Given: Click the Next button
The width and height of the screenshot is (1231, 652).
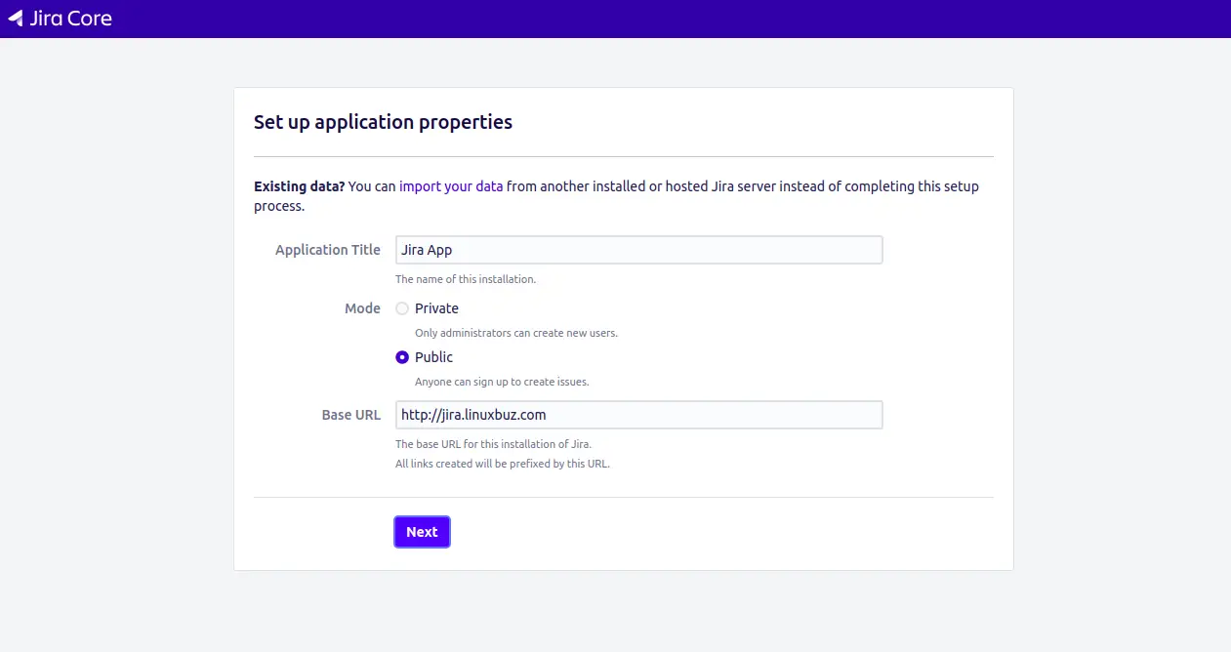Looking at the screenshot, I should pyautogui.click(x=422, y=532).
